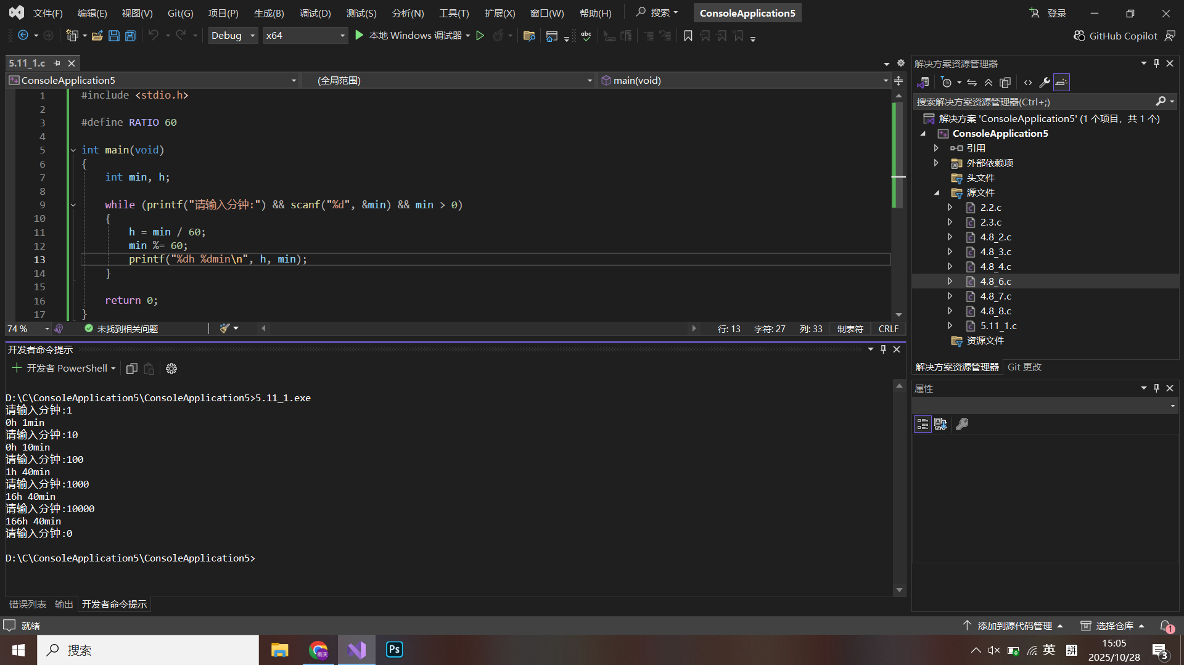1184x665 pixels.
Task: Click the navigate backward icon
Action: [23, 36]
